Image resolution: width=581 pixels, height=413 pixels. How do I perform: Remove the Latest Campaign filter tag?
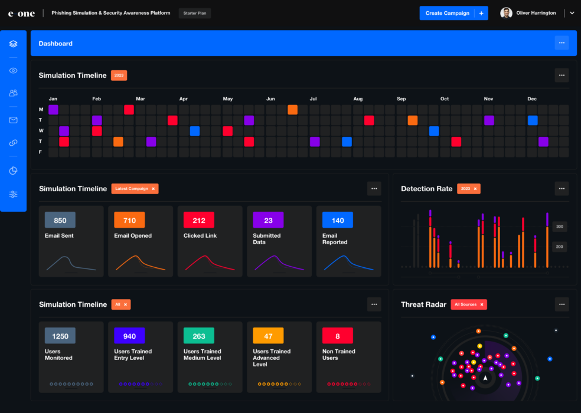coord(154,189)
